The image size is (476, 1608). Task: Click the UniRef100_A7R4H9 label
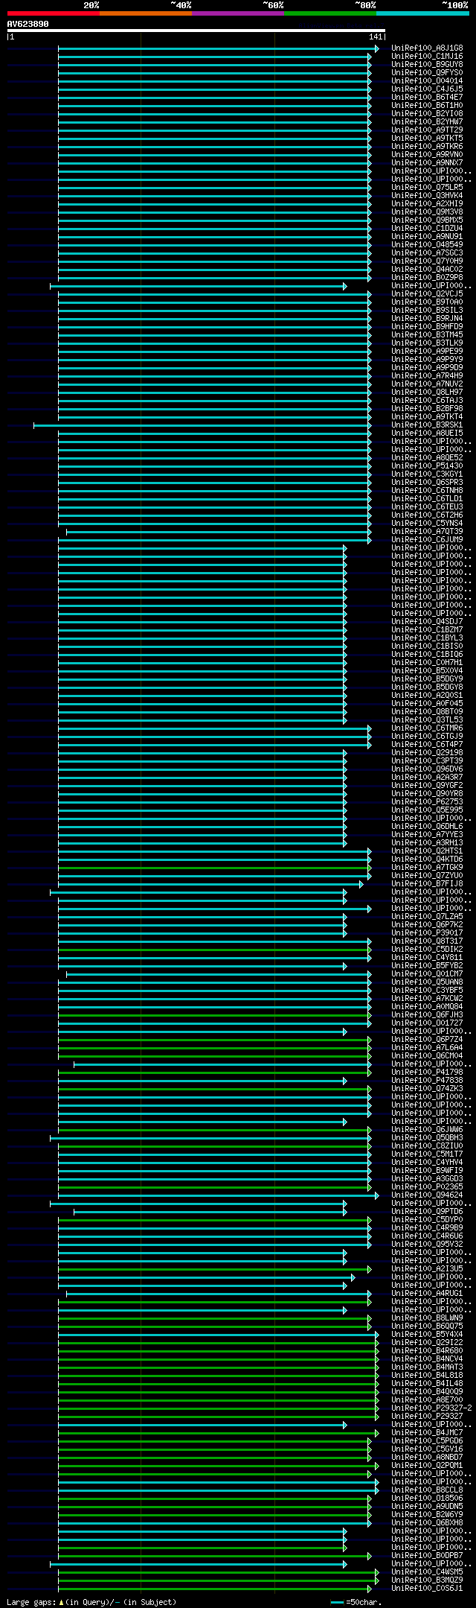[x=427, y=376]
